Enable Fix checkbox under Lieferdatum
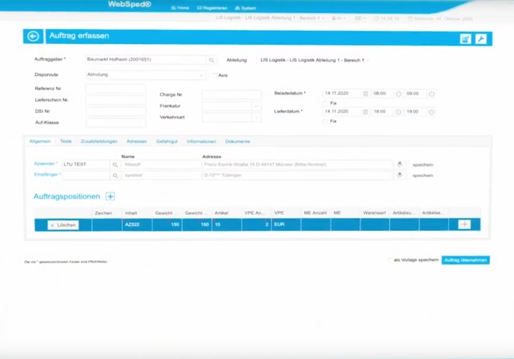Viewport: 514px width, 359px height. click(325, 121)
